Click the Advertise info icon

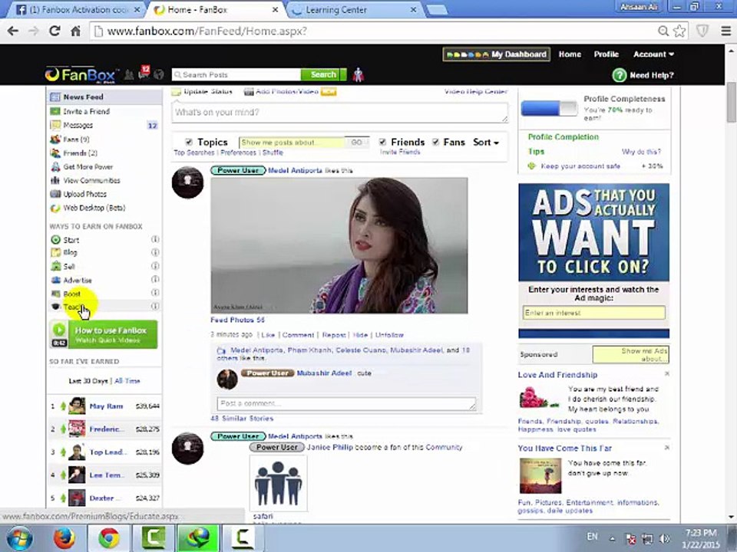coord(154,279)
